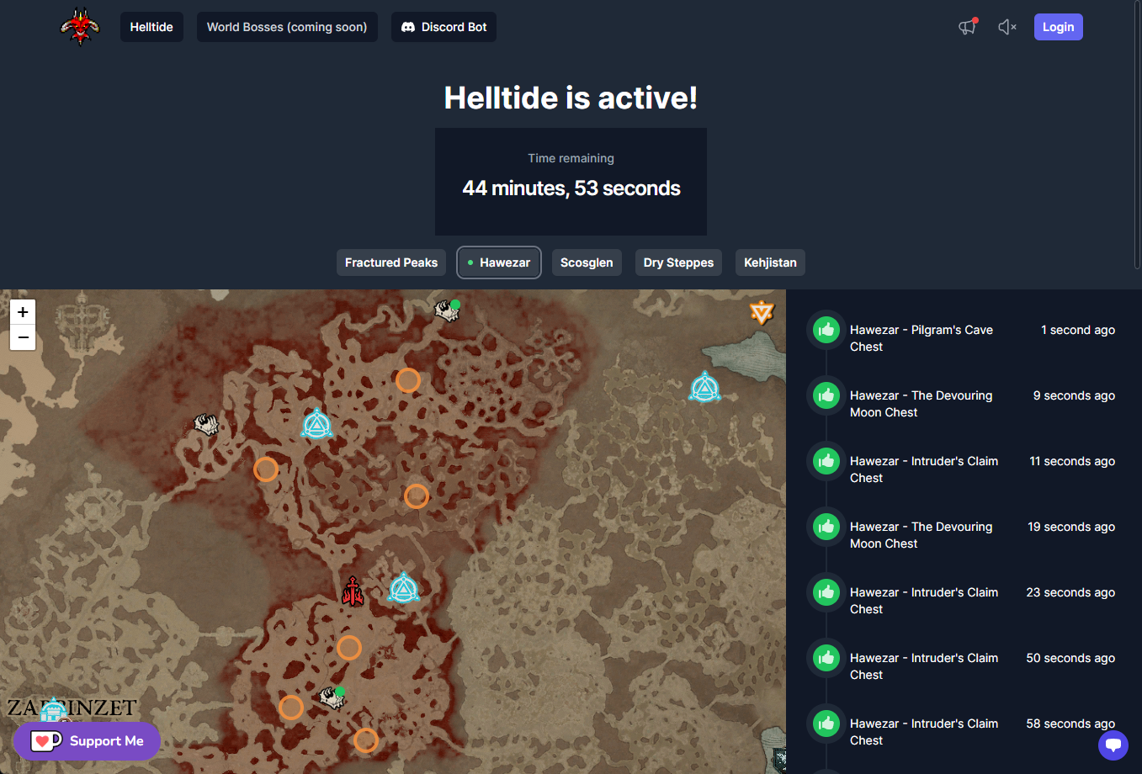
Task: Click thumbs-up on the 9 seconds ago report
Action: click(x=826, y=395)
